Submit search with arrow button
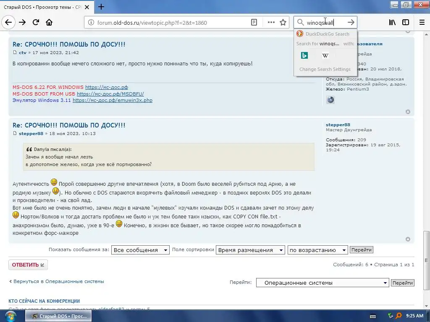The width and height of the screenshot is (430, 322). point(351,22)
